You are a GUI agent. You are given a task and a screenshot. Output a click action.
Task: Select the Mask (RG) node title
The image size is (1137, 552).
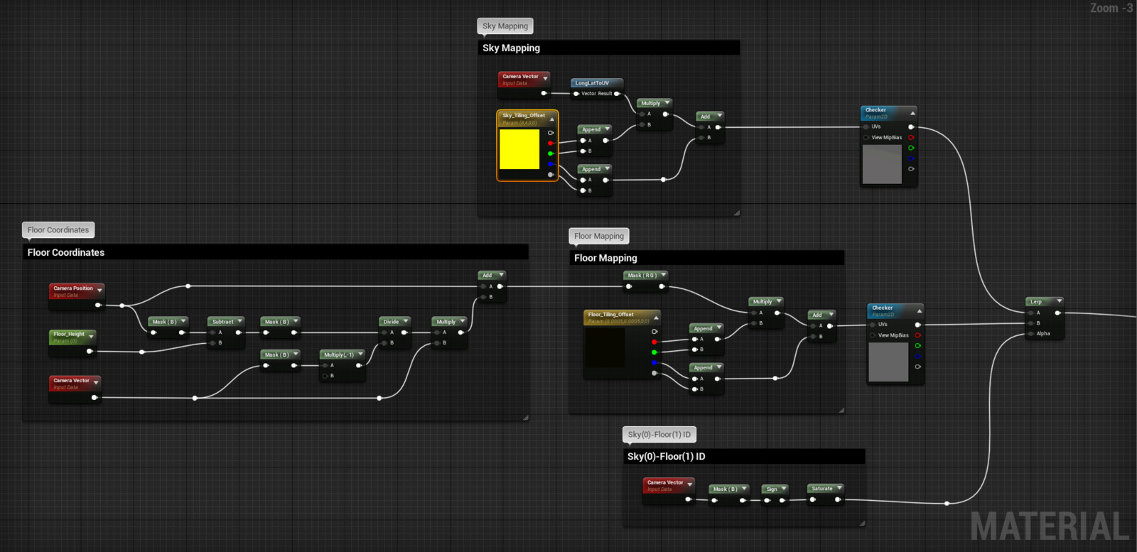(x=642, y=276)
